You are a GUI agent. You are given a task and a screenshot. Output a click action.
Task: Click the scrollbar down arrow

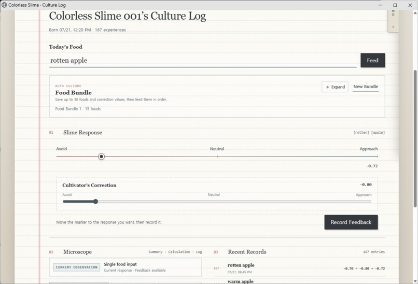pyautogui.click(x=415, y=281)
